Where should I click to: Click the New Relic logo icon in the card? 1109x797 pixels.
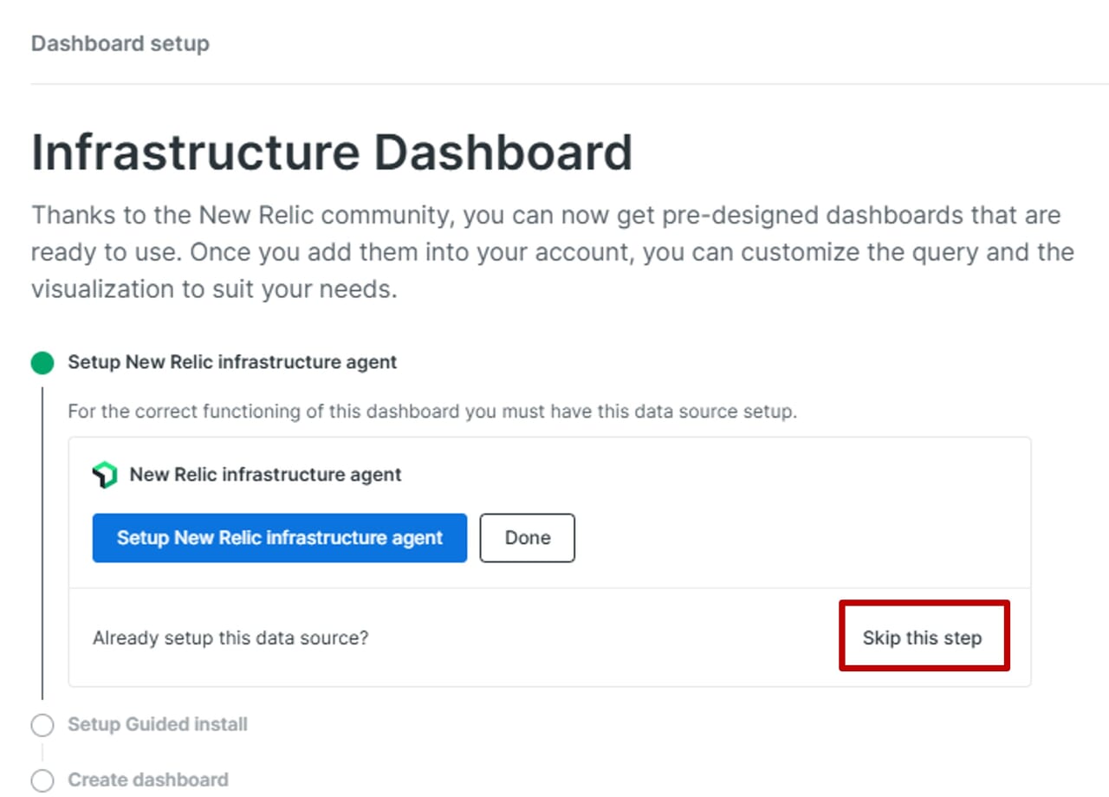[105, 475]
